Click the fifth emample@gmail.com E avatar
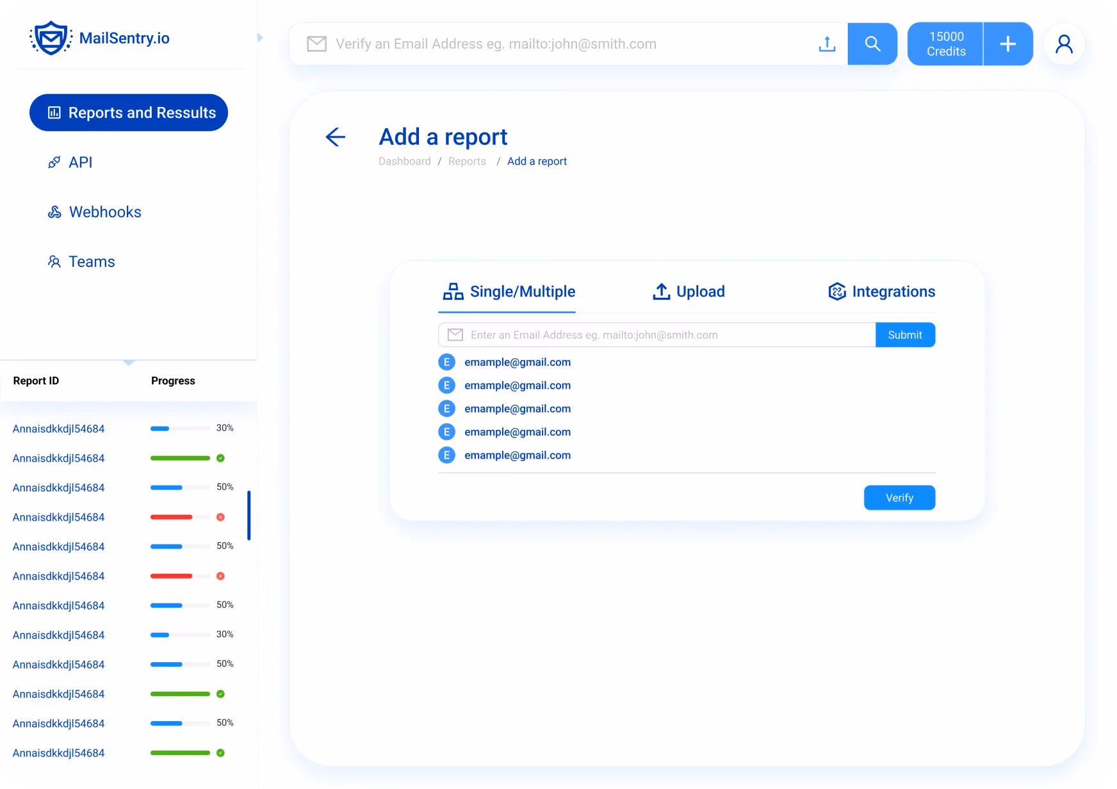Viewport: 1117px width, 789px height. coord(446,455)
